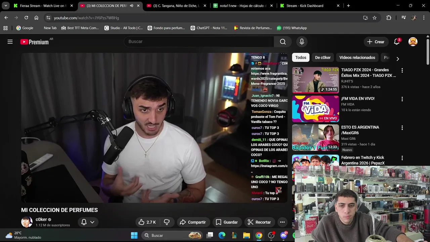The image size is (430, 242).
Task: Close the nota11new tab
Action: coord(271,6)
